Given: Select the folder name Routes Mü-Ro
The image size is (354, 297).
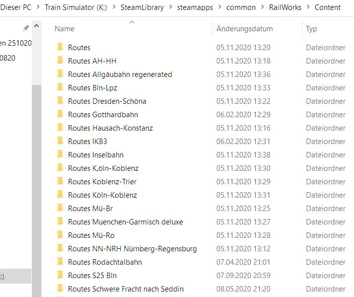Looking at the screenshot, I should [x=91, y=235].
